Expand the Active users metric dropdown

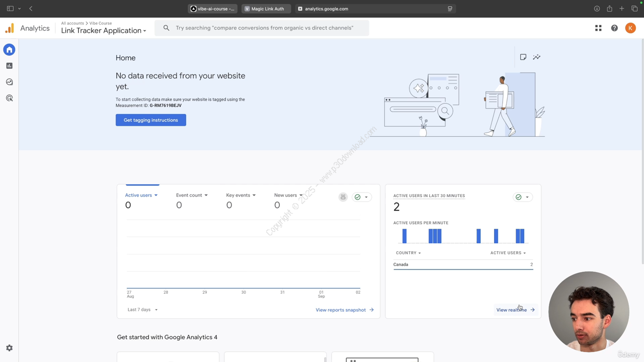[x=141, y=195]
